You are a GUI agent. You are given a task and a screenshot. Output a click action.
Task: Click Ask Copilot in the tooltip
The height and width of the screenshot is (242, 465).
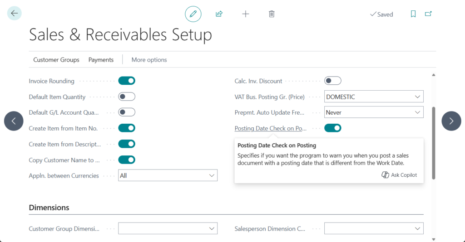point(400,175)
